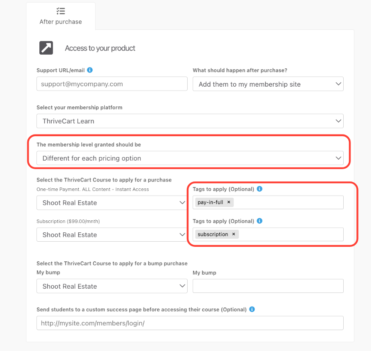Click the custom success page URL field

point(190,323)
